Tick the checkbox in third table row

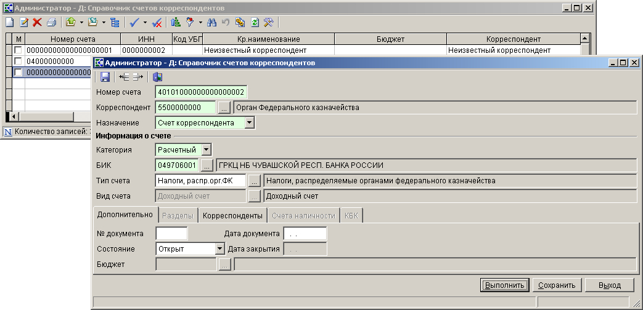pyautogui.click(x=18, y=73)
